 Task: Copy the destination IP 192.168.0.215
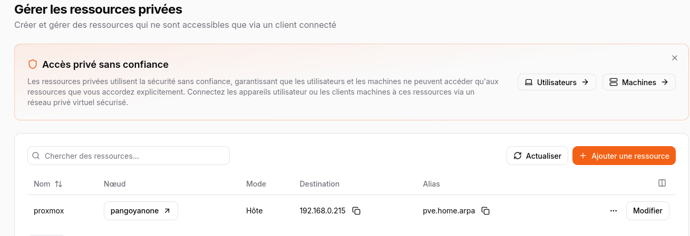pyautogui.click(x=356, y=211)
